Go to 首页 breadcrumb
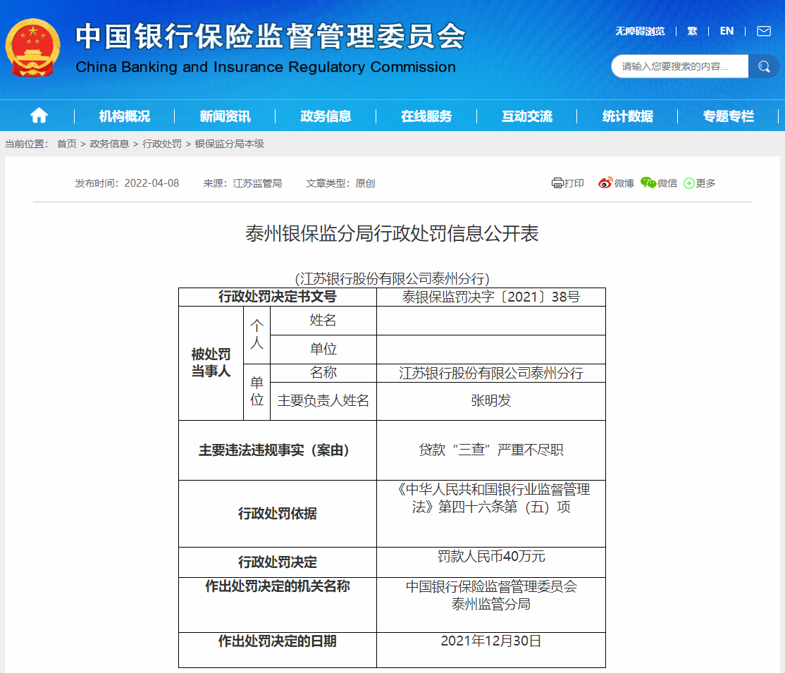785x673 pixels. 66,144
